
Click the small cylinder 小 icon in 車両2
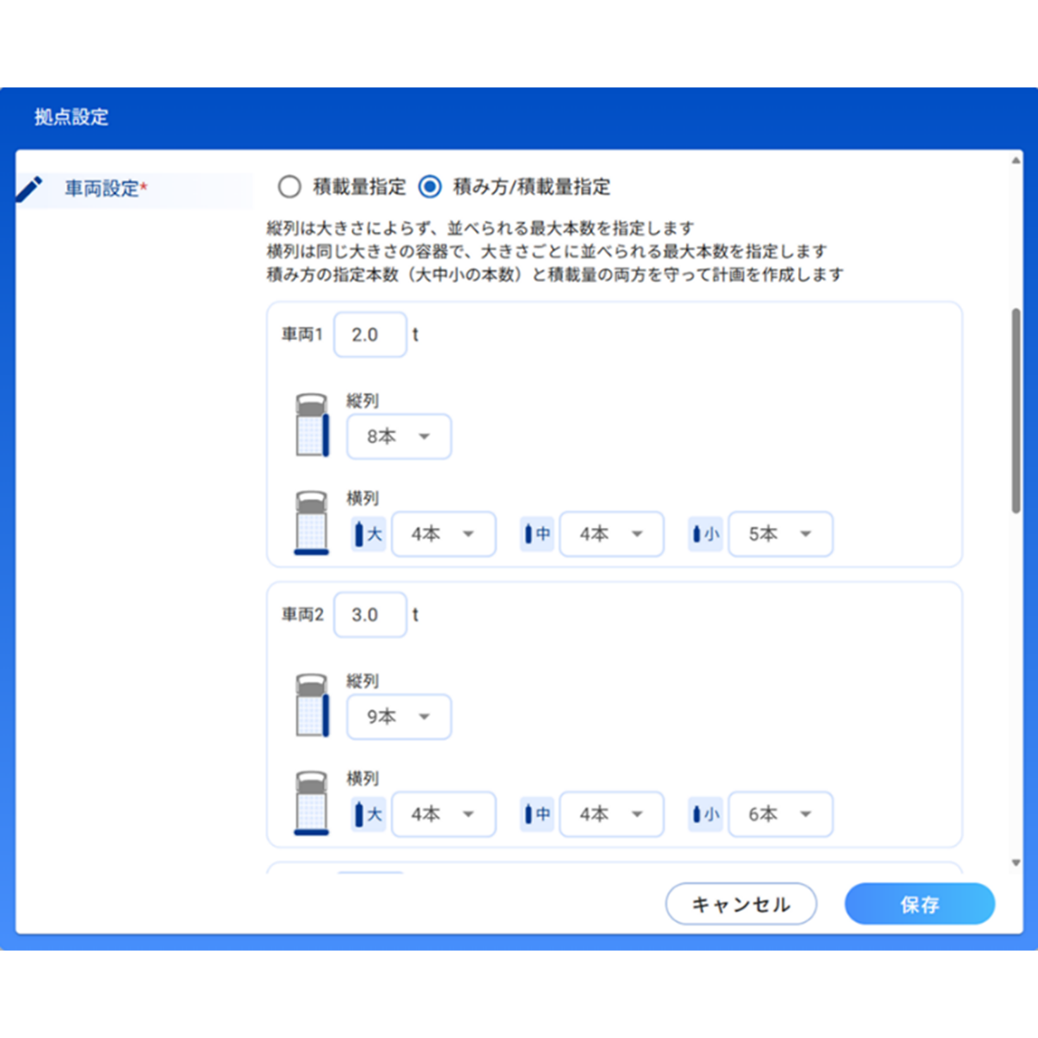[705, 814]
